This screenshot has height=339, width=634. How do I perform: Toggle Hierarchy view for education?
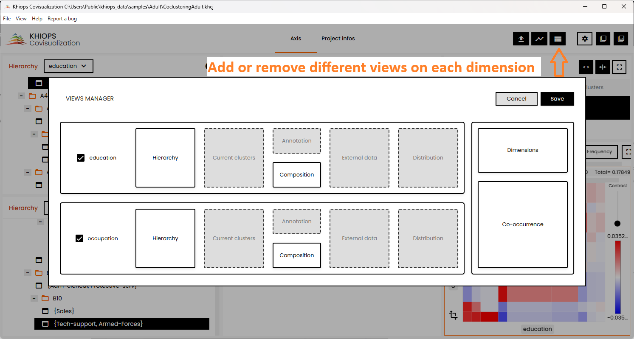165,158
